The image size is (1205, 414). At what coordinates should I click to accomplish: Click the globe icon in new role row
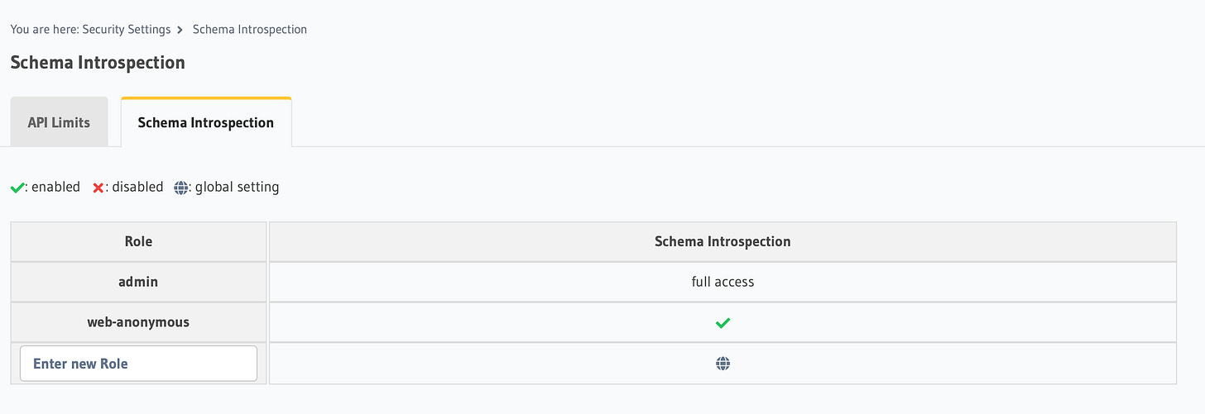click(723, 364)
